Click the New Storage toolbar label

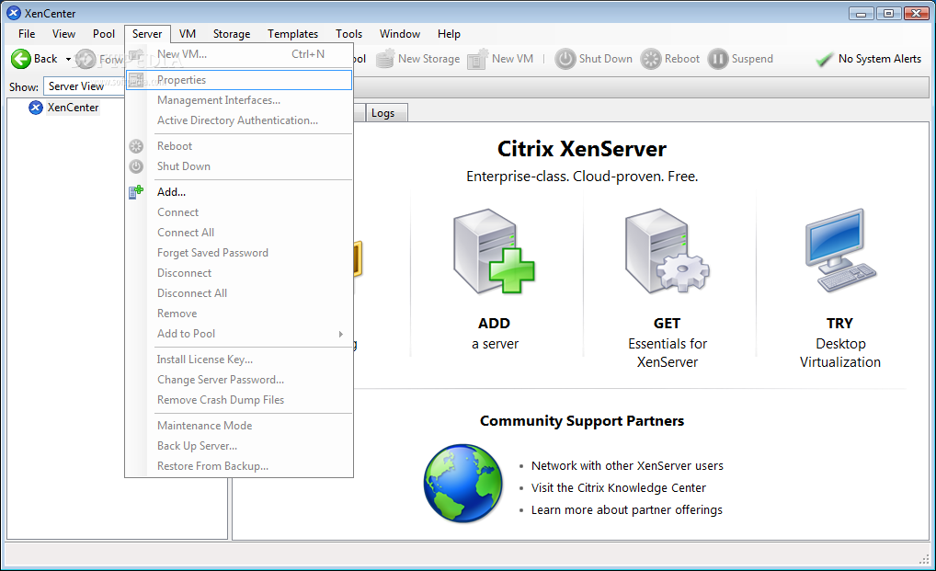tap(428, 59)
